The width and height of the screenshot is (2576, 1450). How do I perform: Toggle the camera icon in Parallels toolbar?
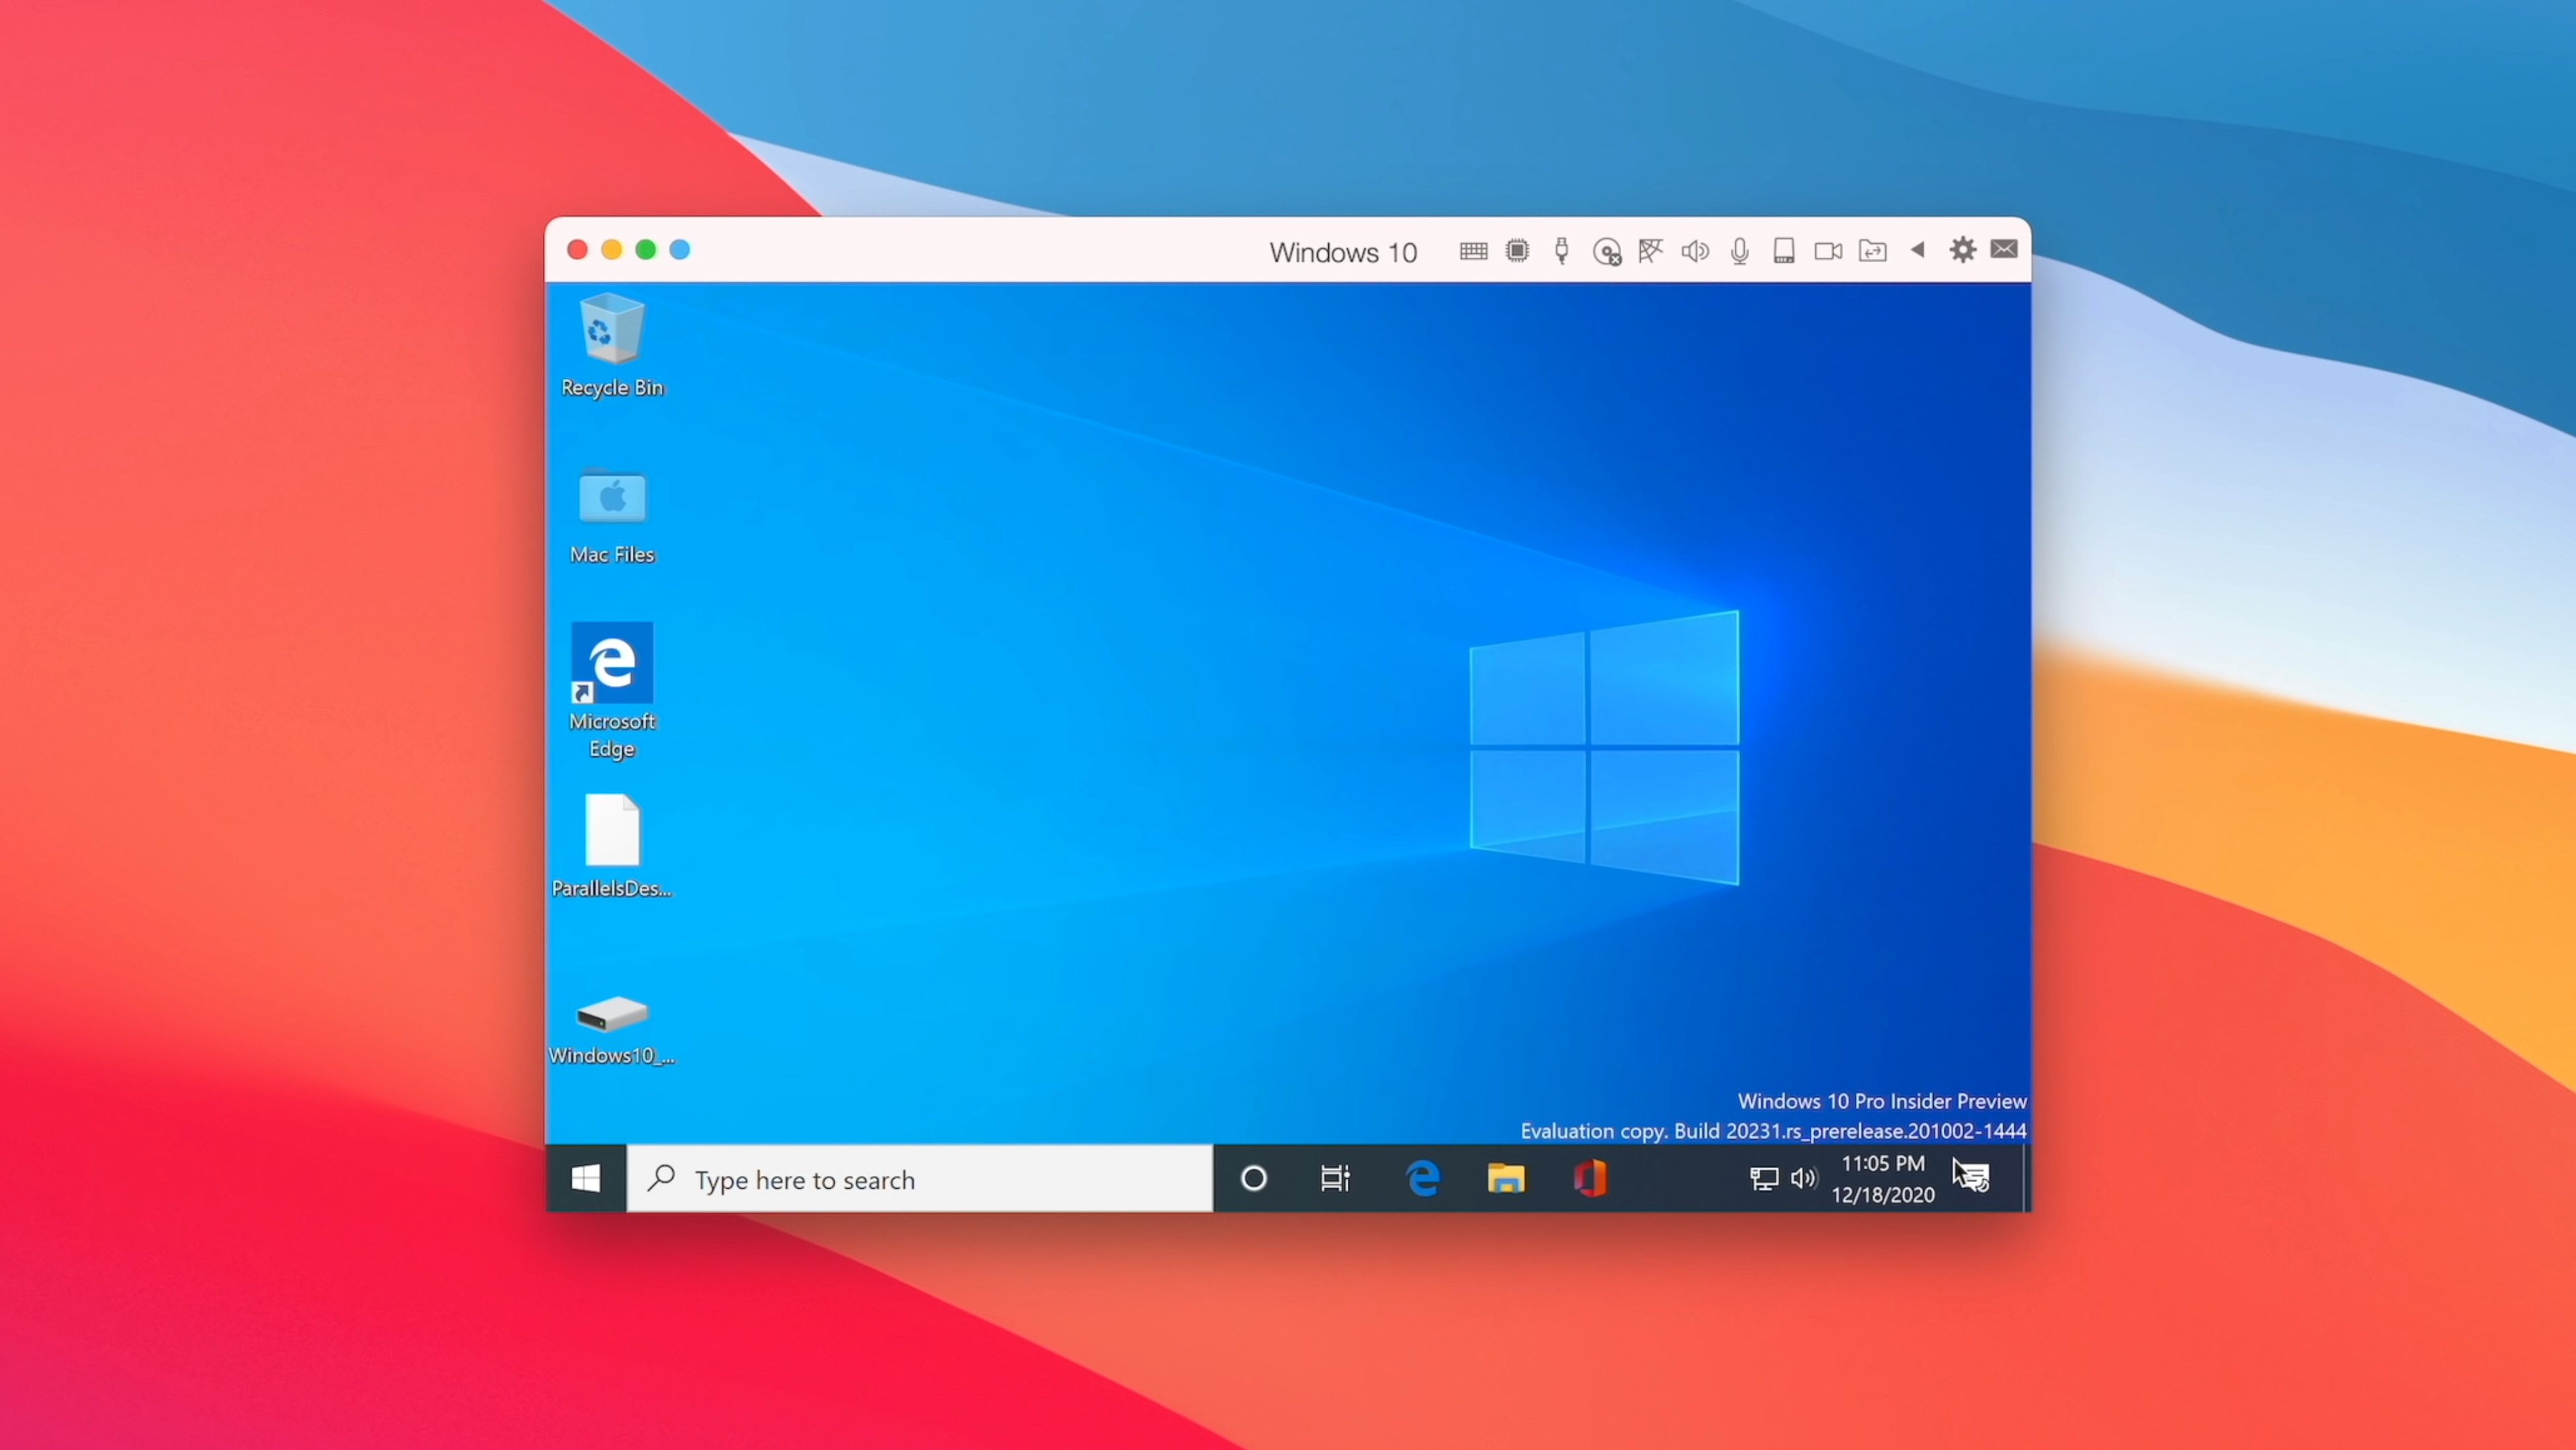coord(1828,251)
